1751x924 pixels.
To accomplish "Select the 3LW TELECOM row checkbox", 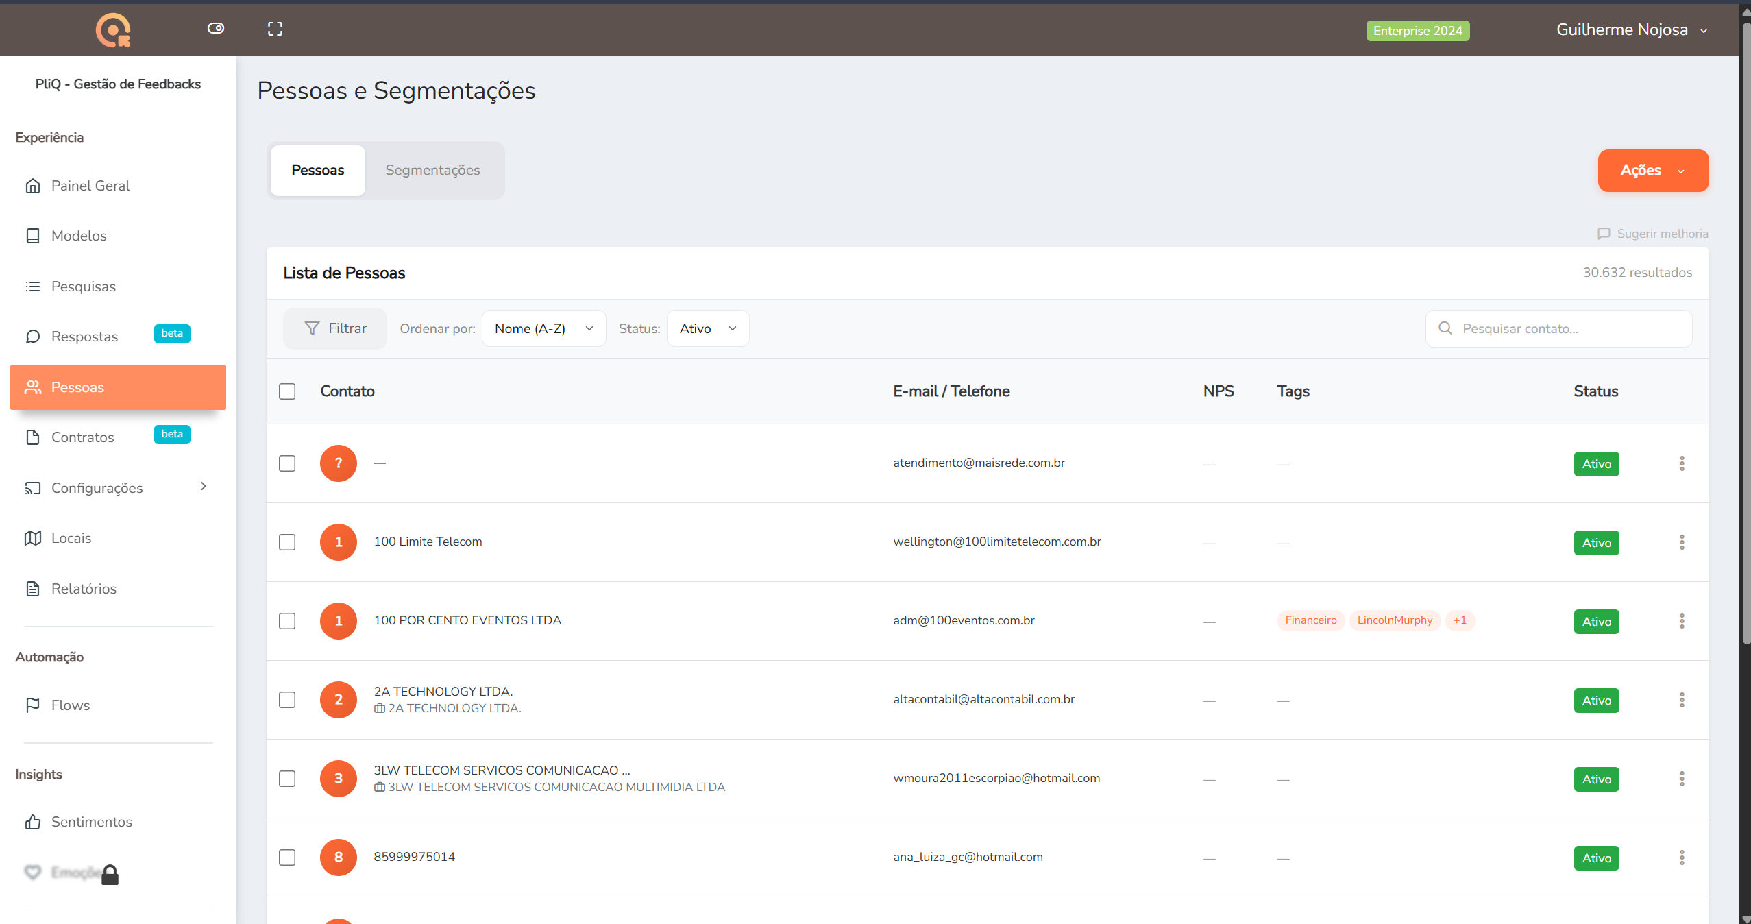I will 287,779.
